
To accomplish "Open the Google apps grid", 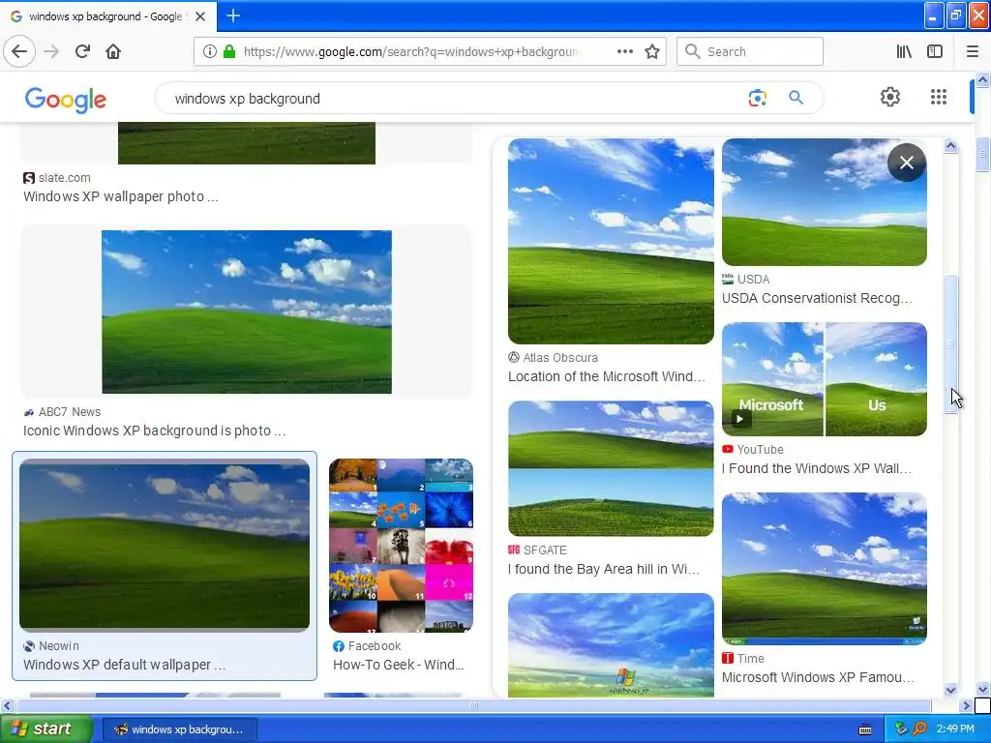I will [x=939, y=97].
